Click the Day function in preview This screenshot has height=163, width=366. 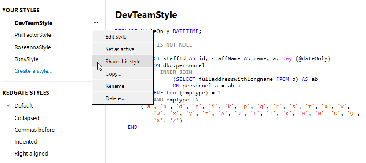pyautogui.click(x=287, y=59)
